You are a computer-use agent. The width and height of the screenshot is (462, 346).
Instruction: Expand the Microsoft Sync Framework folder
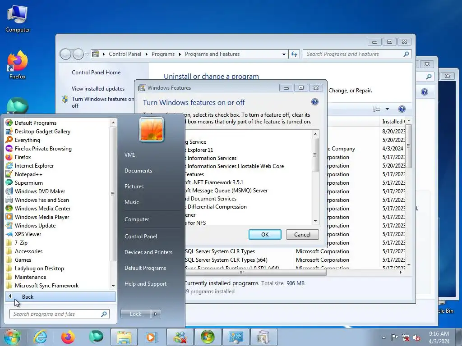pyautogui.click(x=42, y=285)
